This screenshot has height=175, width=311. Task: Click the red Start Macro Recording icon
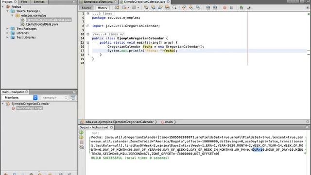(225, 8)
